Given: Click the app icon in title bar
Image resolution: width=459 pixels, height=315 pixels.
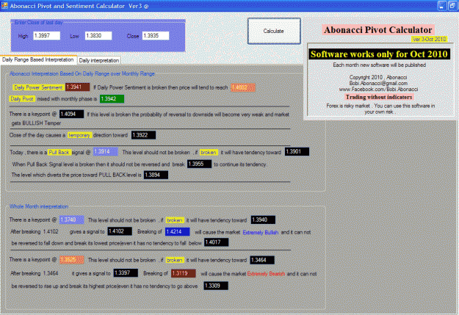Looking at the screenshot, I should coord(4,6).
